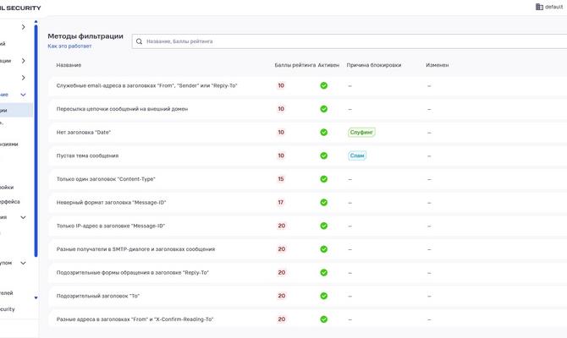This screenshot has width=567, height=338.
Task: Click active checkmark for "Нет заголовка Date"
Action: tap(323, 132)
